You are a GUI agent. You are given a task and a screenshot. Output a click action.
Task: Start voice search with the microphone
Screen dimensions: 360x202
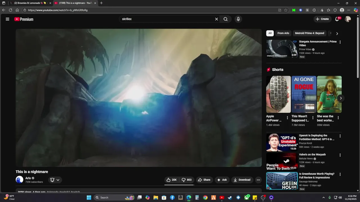[x=238, y=19]
